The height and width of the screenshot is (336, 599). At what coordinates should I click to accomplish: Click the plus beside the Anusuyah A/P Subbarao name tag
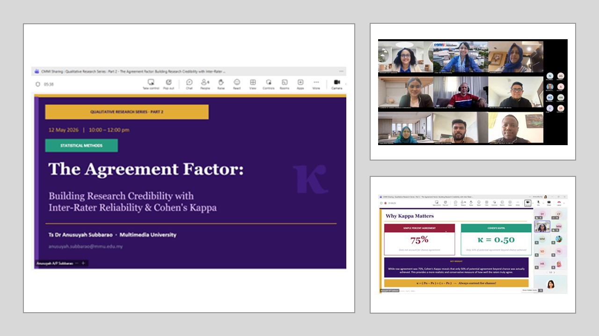click(83, 263)
